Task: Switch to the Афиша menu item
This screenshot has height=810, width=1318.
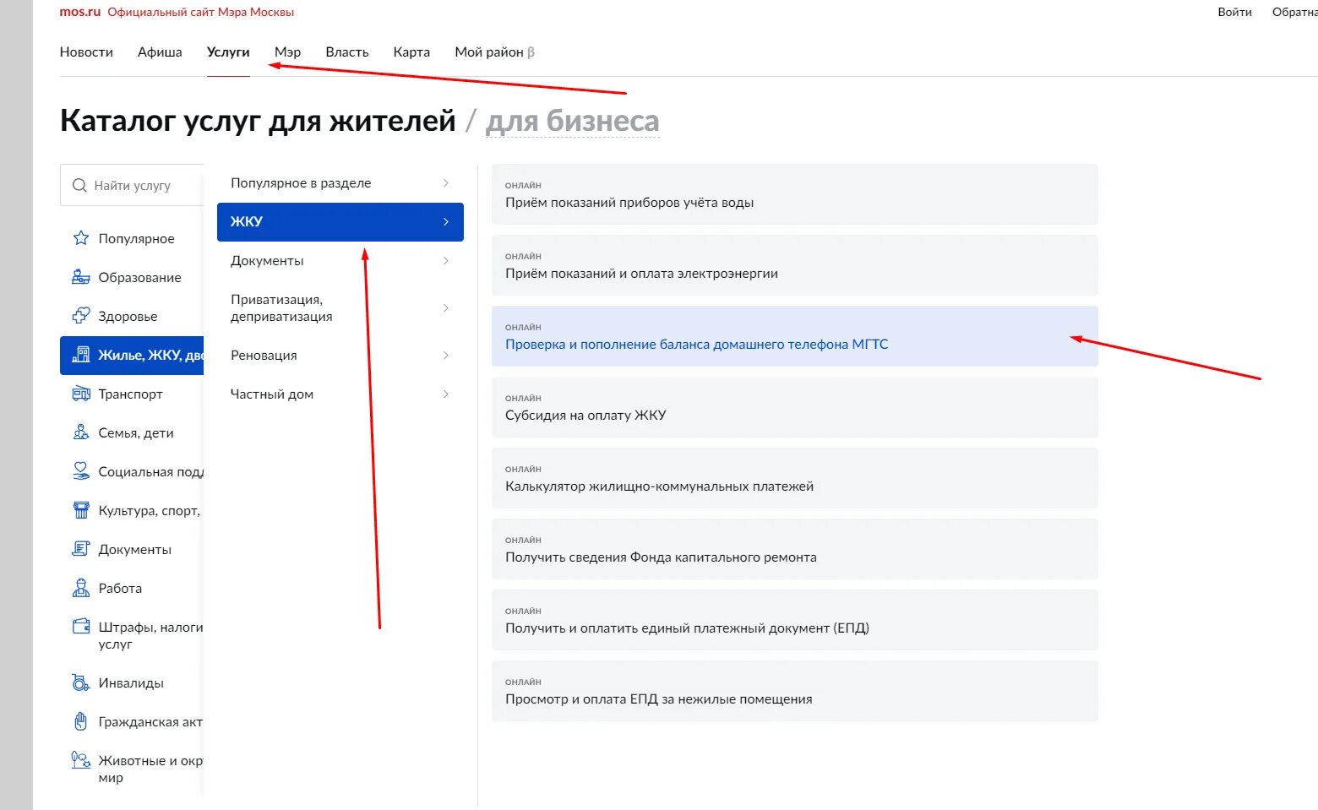Action: [x=160, y=52]
